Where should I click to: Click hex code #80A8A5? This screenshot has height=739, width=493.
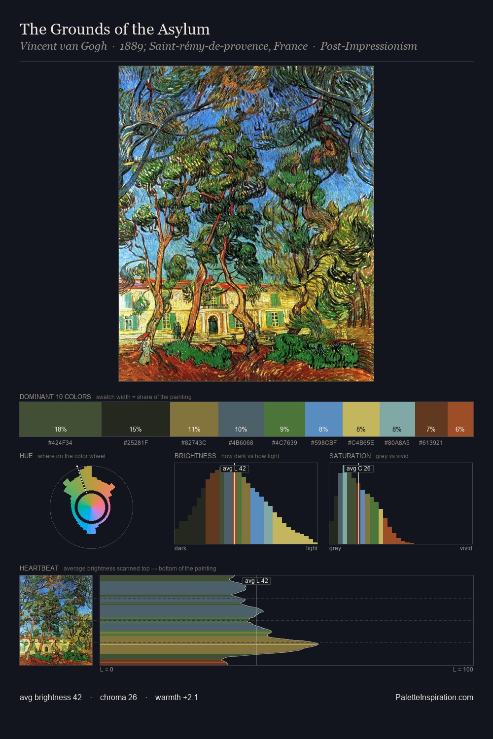point(397,443)
